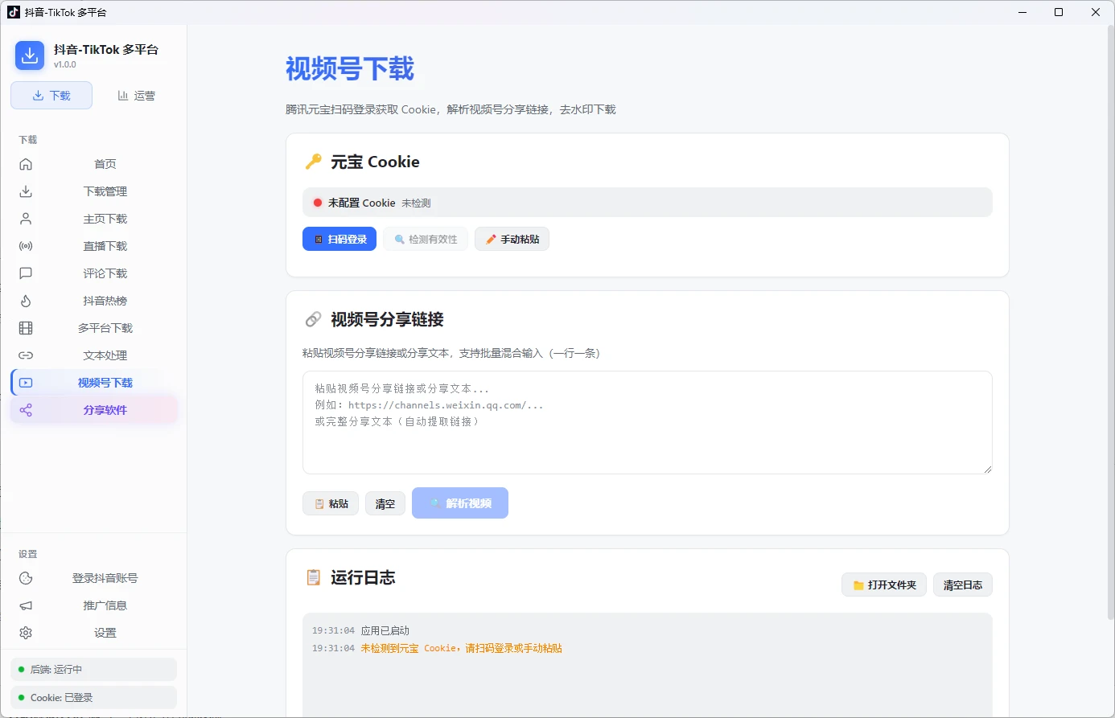Click Cookie: 已登录 status indicator
Viewport: 1115px width, 718px height.
coord(94,697)
